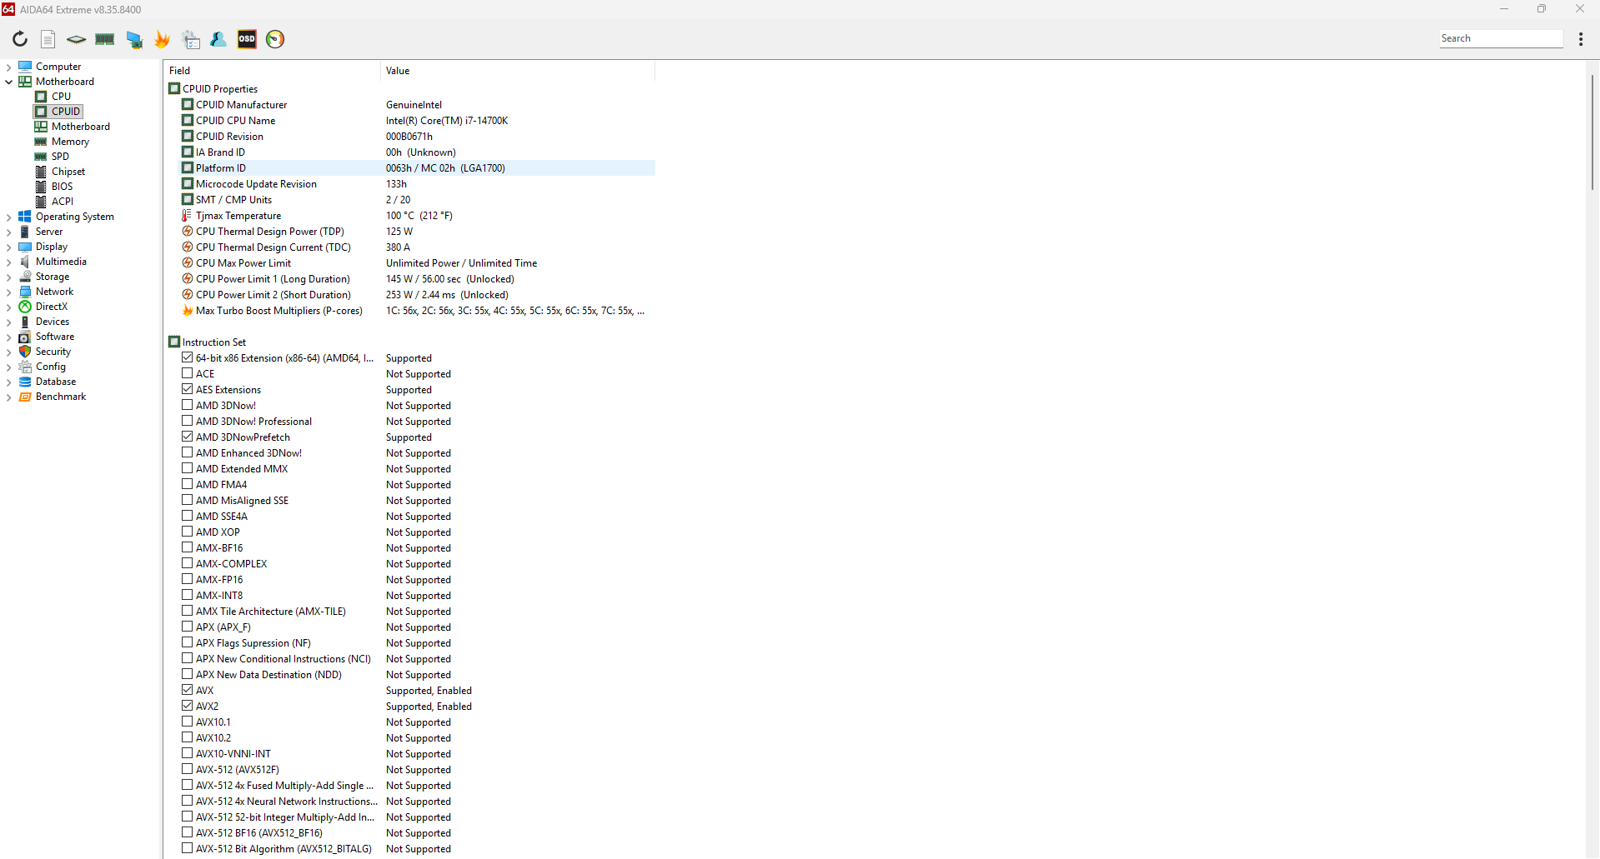Click the blue user silhouette toolbar icon

(x=218, y=39)
